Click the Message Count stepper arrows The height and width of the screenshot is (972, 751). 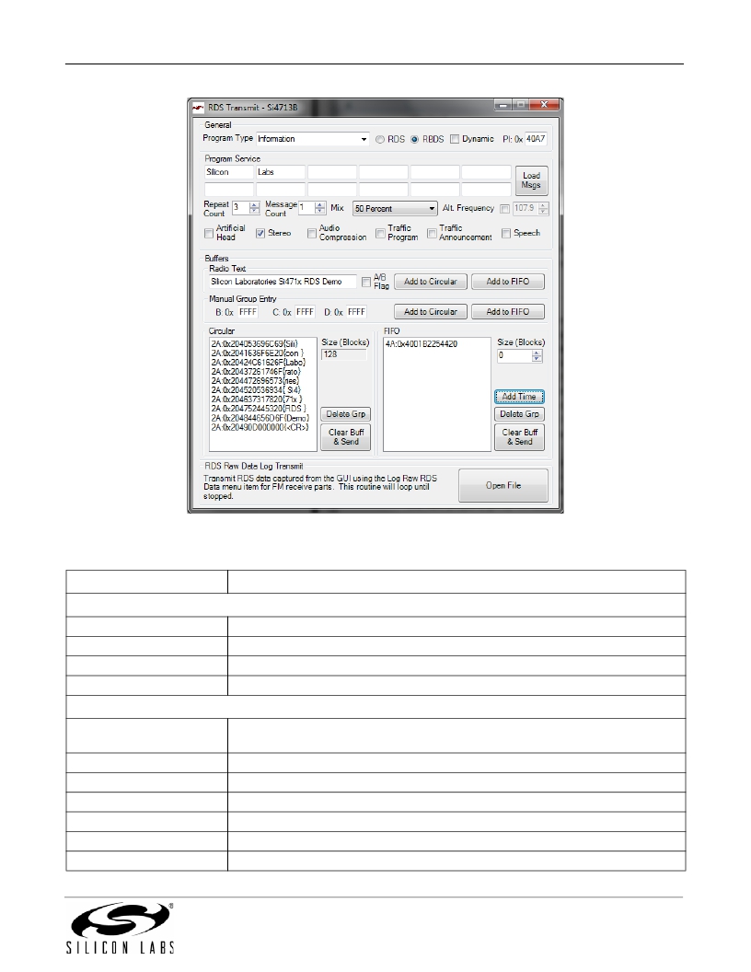[319, 208]
